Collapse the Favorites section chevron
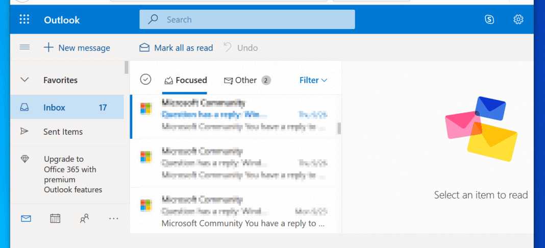Viewport: 545px width, 248px height. 24,80
